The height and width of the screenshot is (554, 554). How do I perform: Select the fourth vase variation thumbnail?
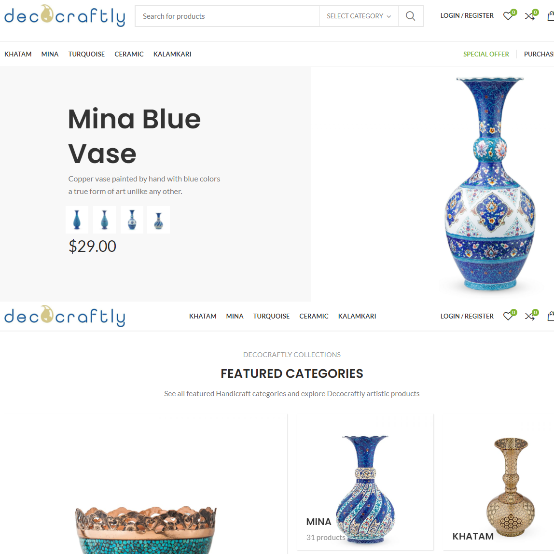(159, 220)
